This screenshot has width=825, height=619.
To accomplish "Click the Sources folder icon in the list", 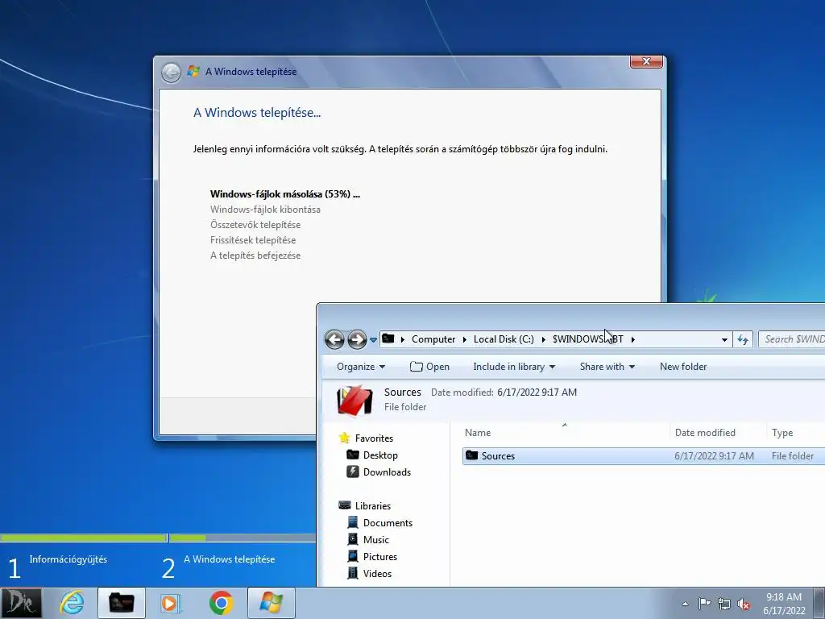I will pyautogui.click(x=472, y=455).
